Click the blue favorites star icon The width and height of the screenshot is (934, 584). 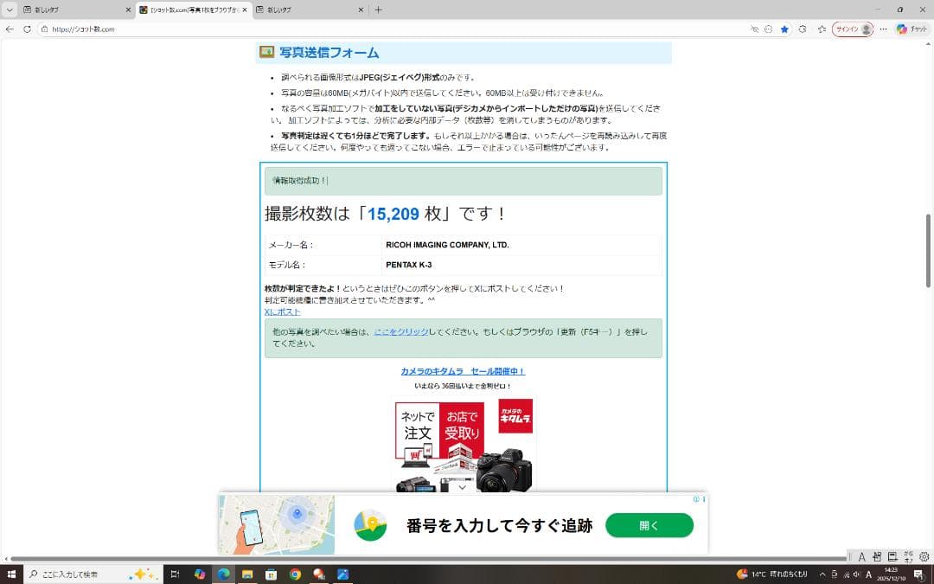point(784,29)
